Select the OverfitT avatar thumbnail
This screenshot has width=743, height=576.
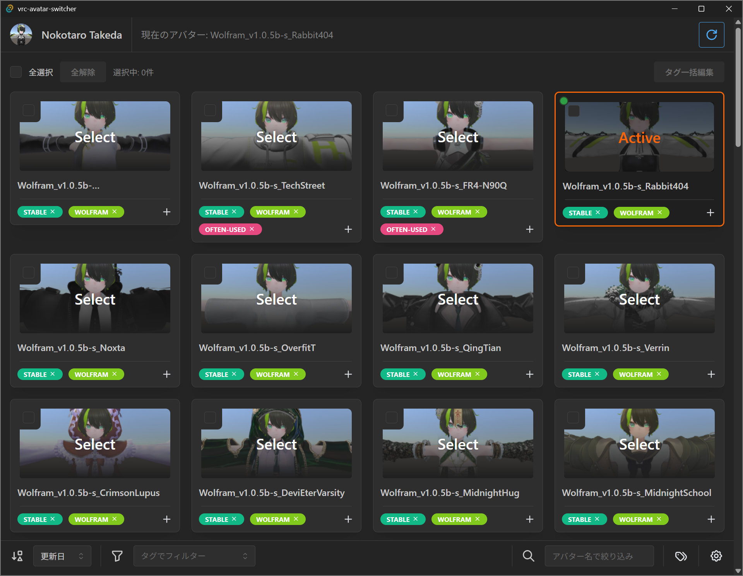pyautogui.click(x=276, y=298)
